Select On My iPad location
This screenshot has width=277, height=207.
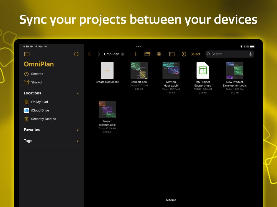click(x=51, y=102)
